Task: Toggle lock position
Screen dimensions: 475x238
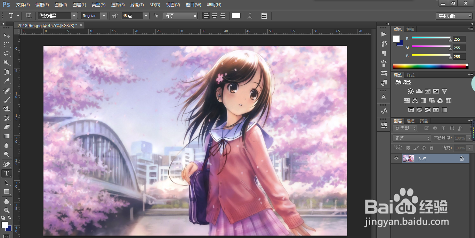Action: pyautogui.click(x=424, y=148)
